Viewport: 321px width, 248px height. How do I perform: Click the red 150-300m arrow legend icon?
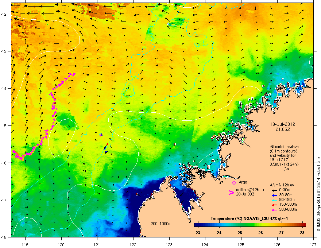click(x=274, y=205)
